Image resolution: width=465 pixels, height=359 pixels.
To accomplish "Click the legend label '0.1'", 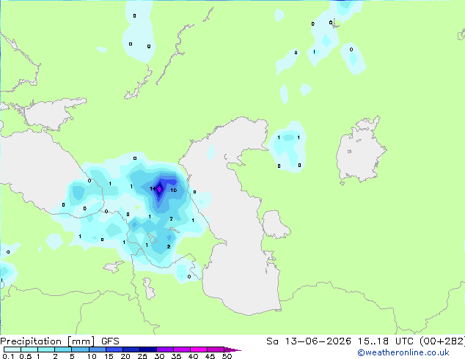I will [8, 356].
